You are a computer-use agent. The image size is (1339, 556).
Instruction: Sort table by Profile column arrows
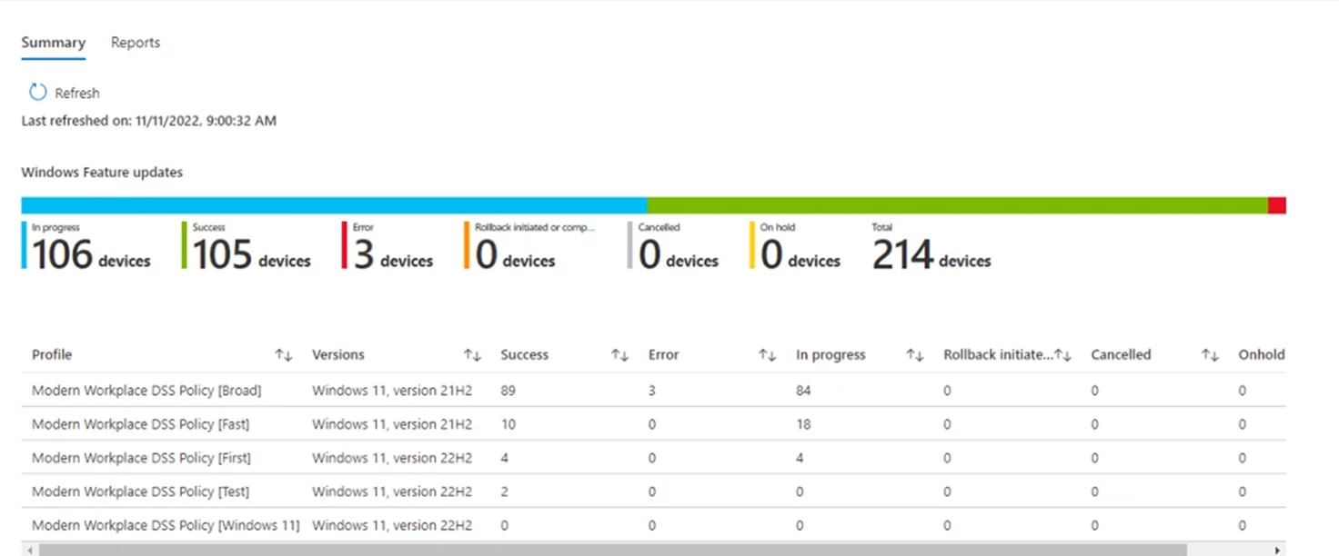(284, 355)
